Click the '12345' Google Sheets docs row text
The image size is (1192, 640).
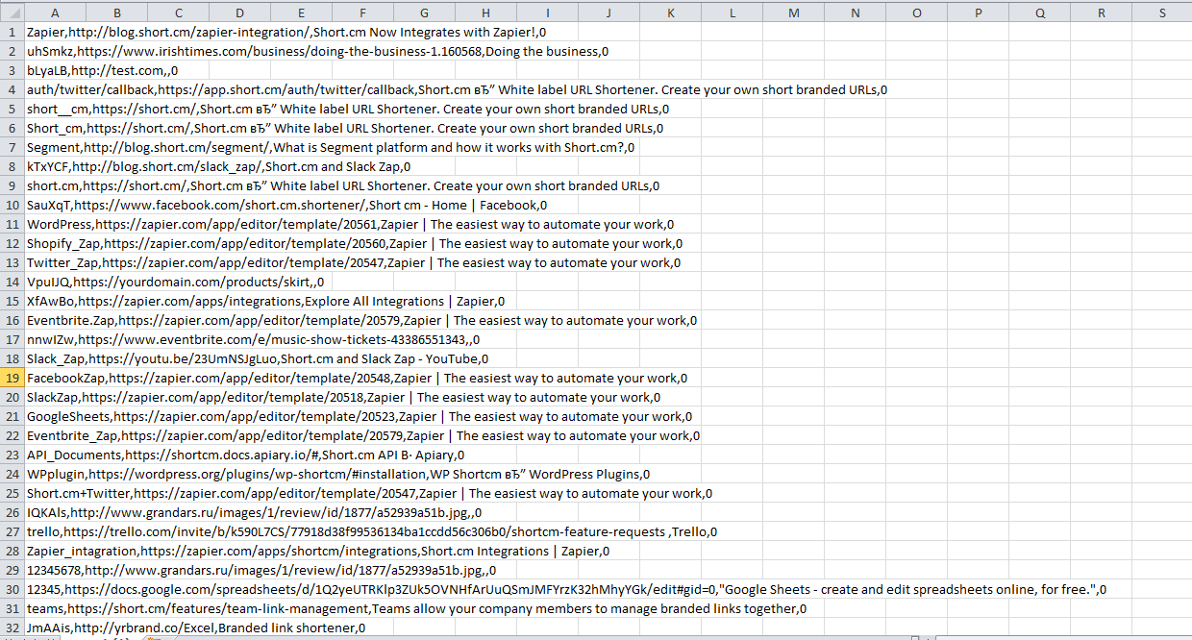click(566, 589)
